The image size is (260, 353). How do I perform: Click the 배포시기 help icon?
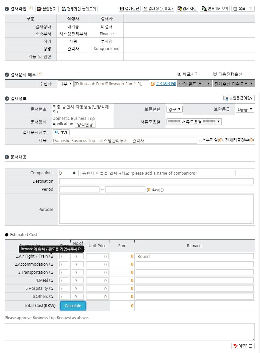pyautogui.click(x=179, y=74)
